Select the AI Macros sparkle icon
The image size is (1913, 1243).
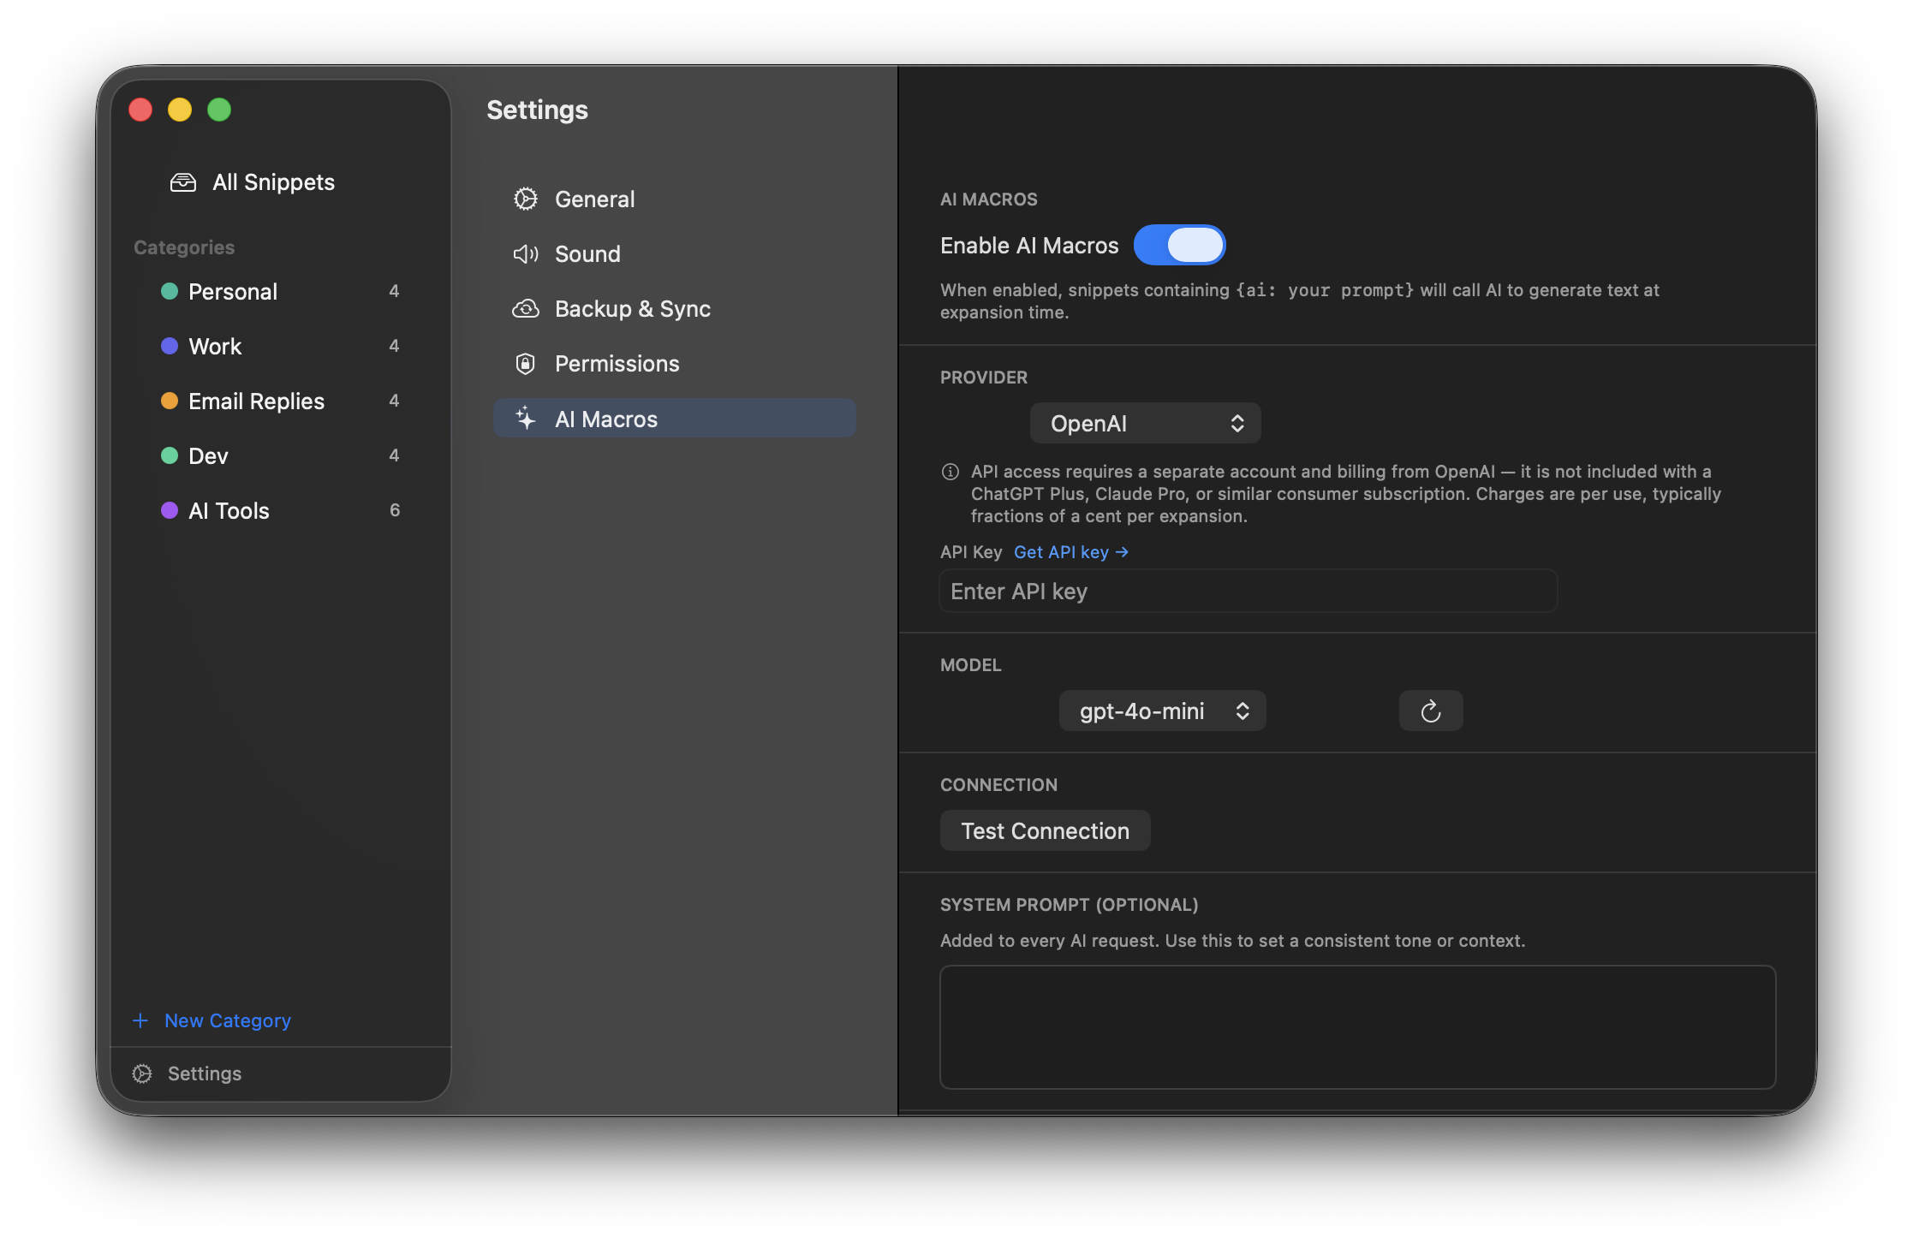click(525, 419)
